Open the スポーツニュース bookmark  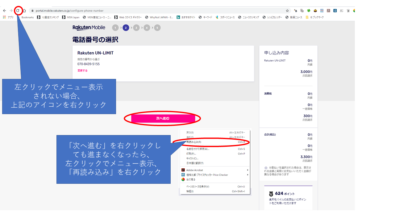click(x=225, y=17)
